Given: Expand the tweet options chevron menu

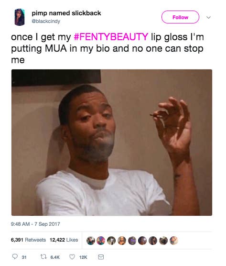Looking at the screenshot, I should (x=208, y=17).
